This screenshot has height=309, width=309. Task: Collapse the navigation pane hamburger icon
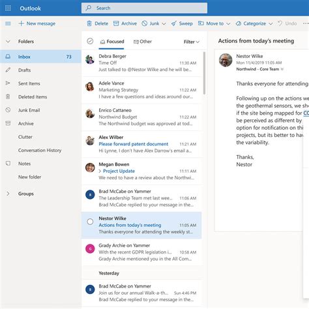[8, 23]
